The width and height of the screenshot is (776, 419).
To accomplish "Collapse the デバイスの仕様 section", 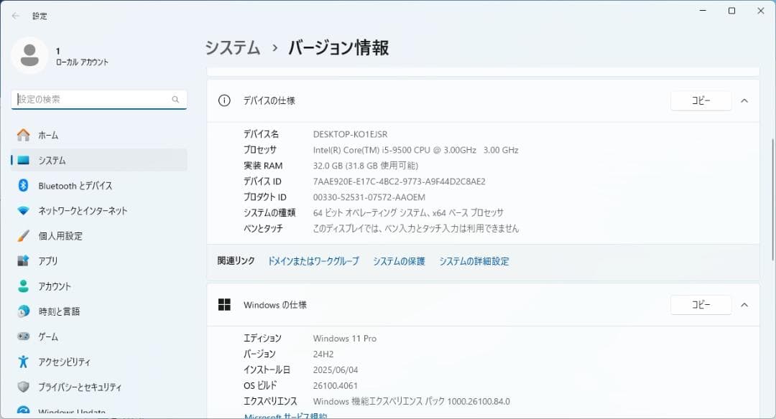I will (x=744, y=100).
